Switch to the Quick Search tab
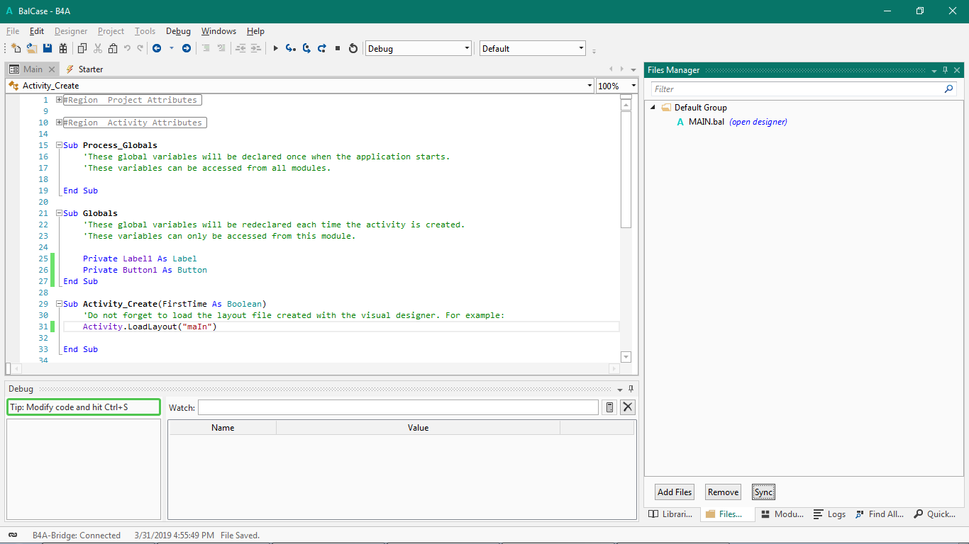The height and width of the screenshot is (544, 969). [x=935, y=514]
